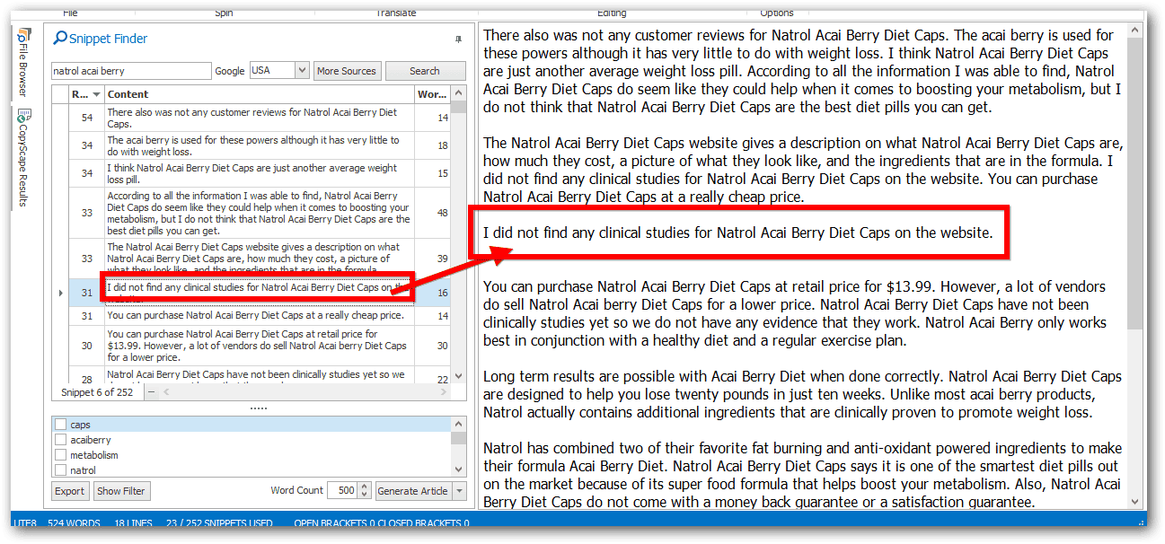
Task: Open the USA country dropdown
Action: [302, 71]
